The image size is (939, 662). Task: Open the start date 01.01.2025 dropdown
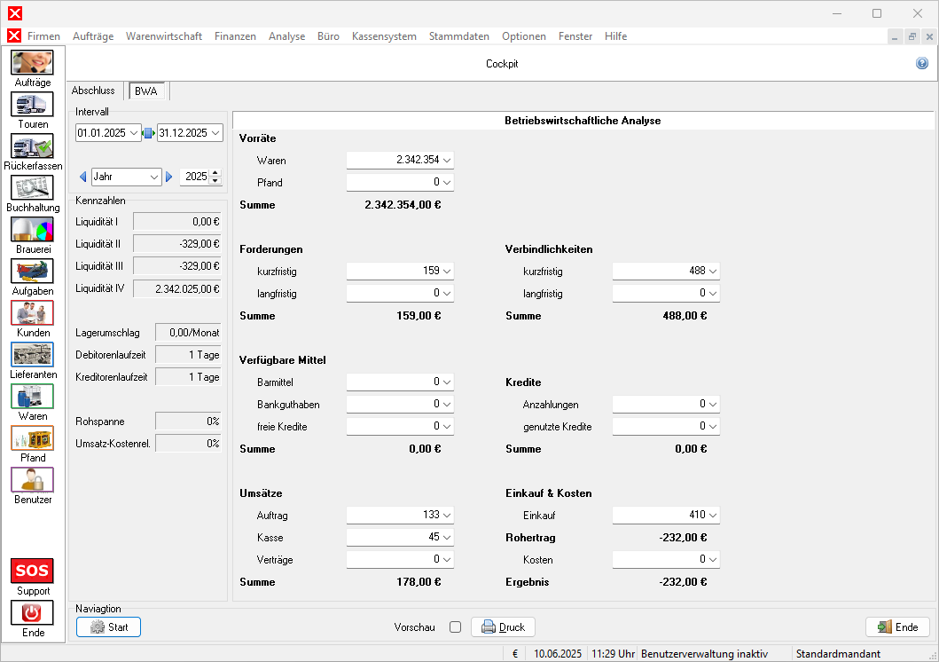pos(135,133)
